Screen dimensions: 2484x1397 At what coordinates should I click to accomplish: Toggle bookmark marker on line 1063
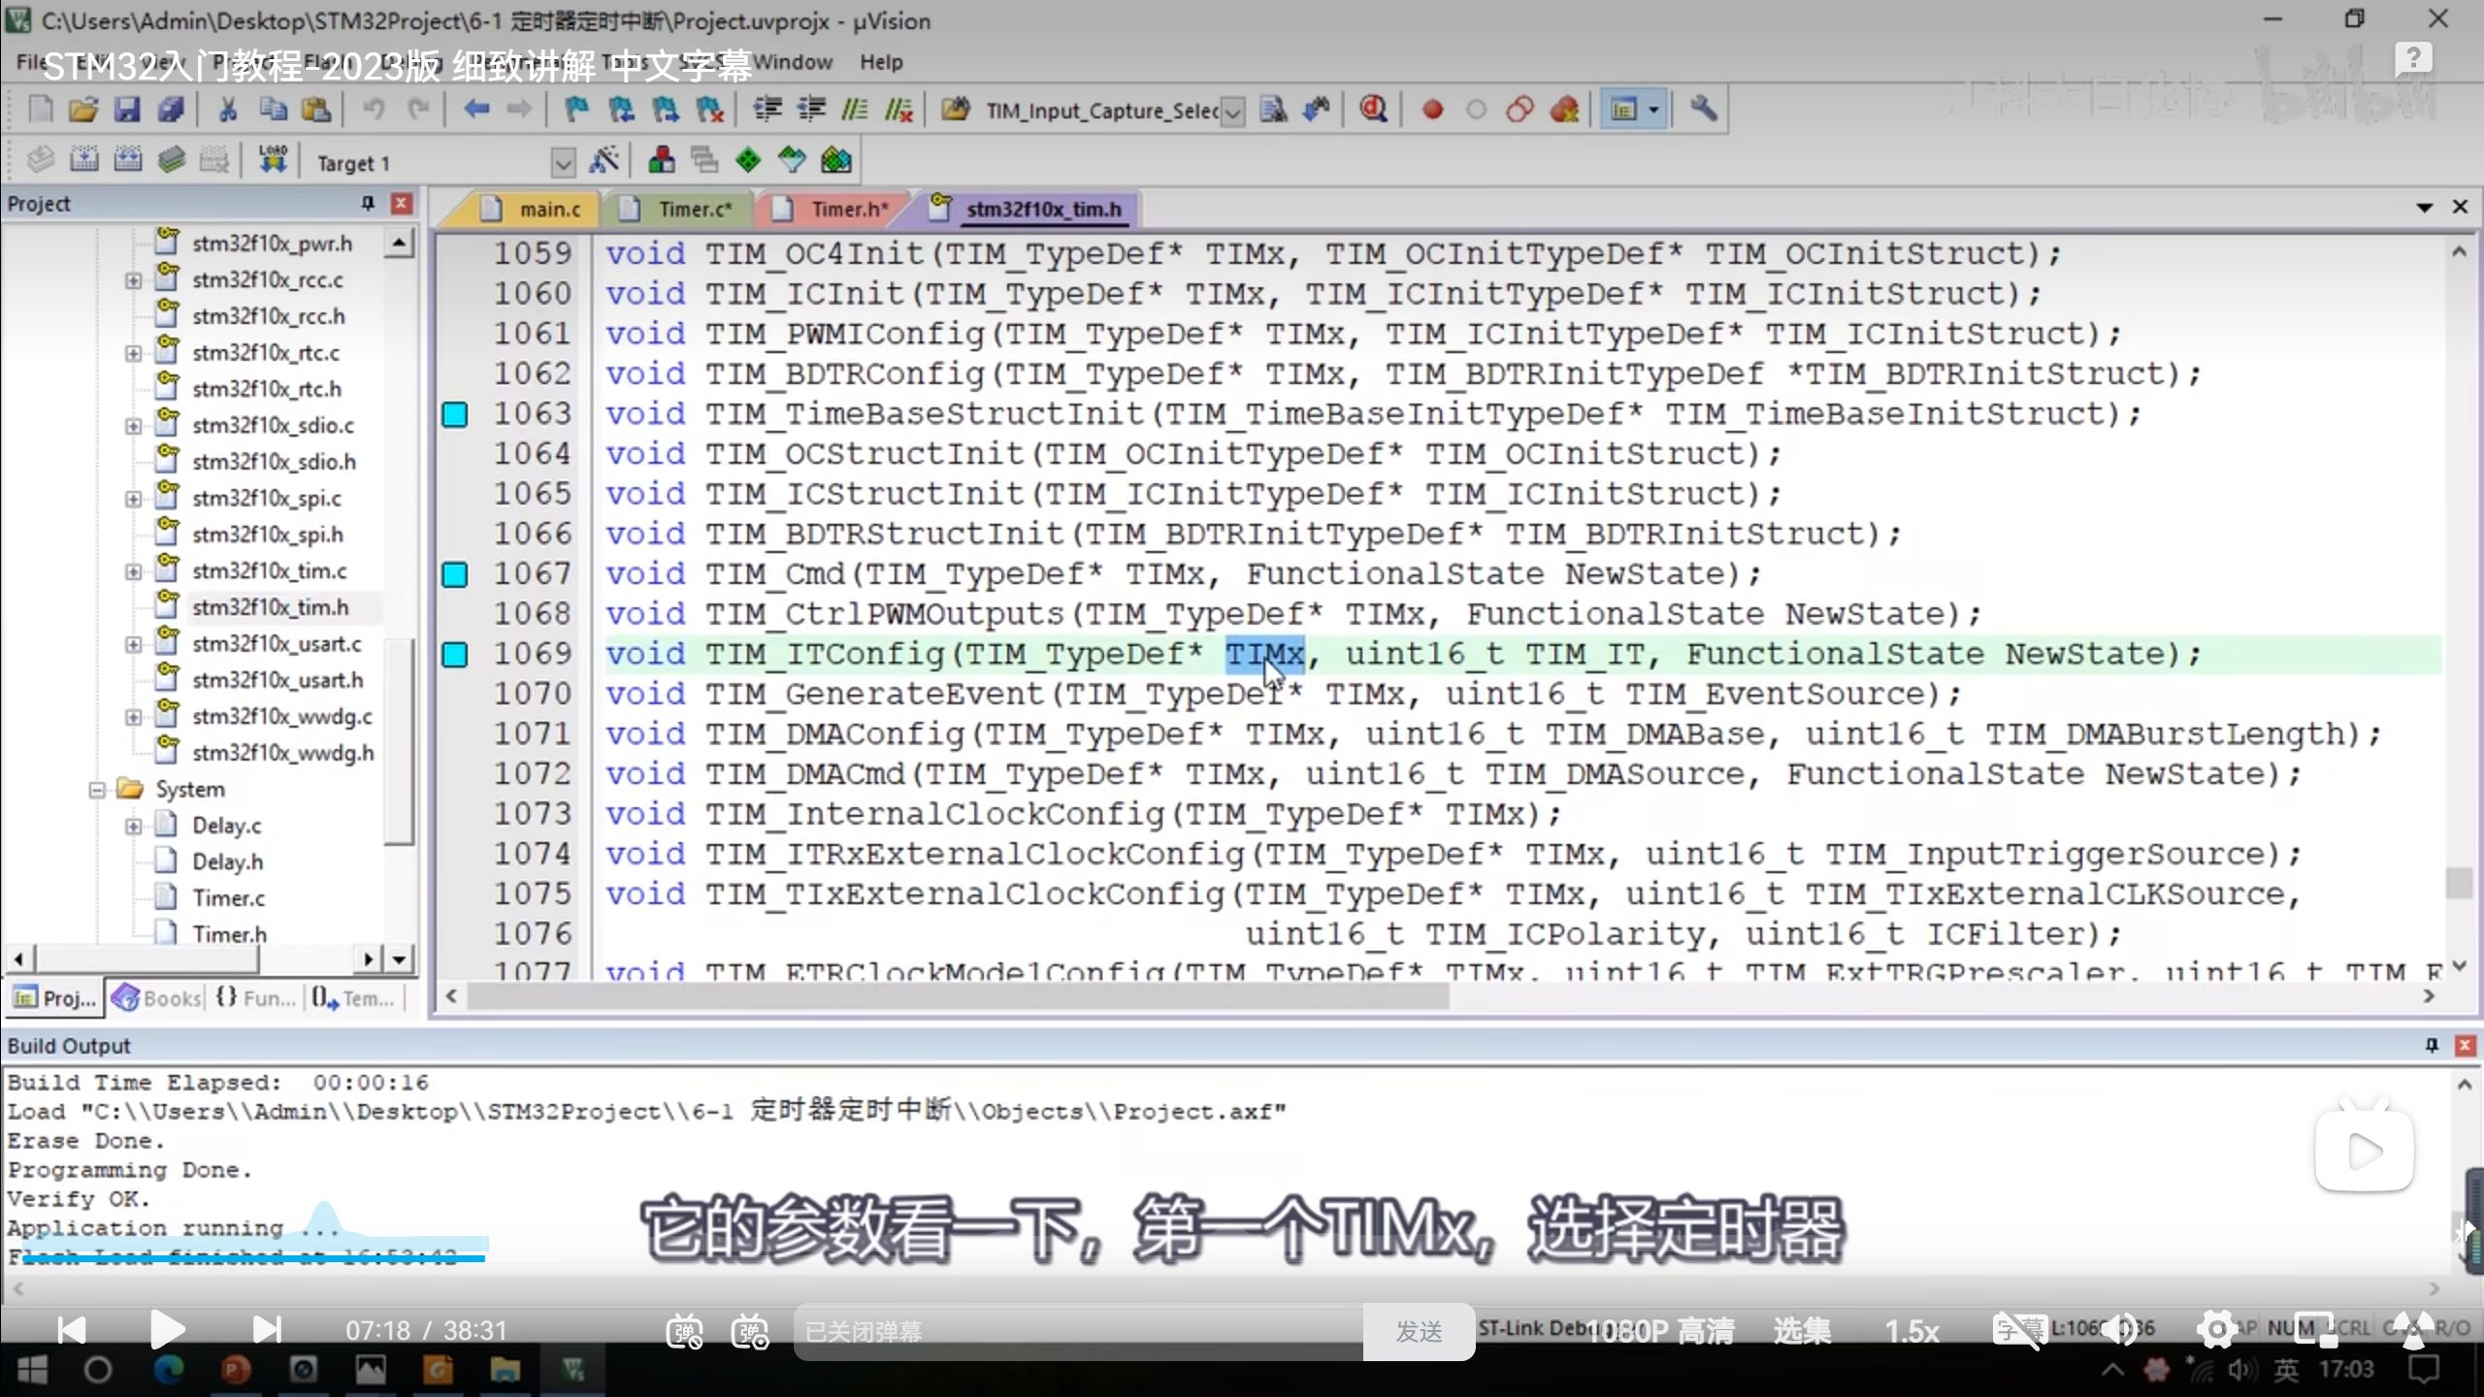454,415
